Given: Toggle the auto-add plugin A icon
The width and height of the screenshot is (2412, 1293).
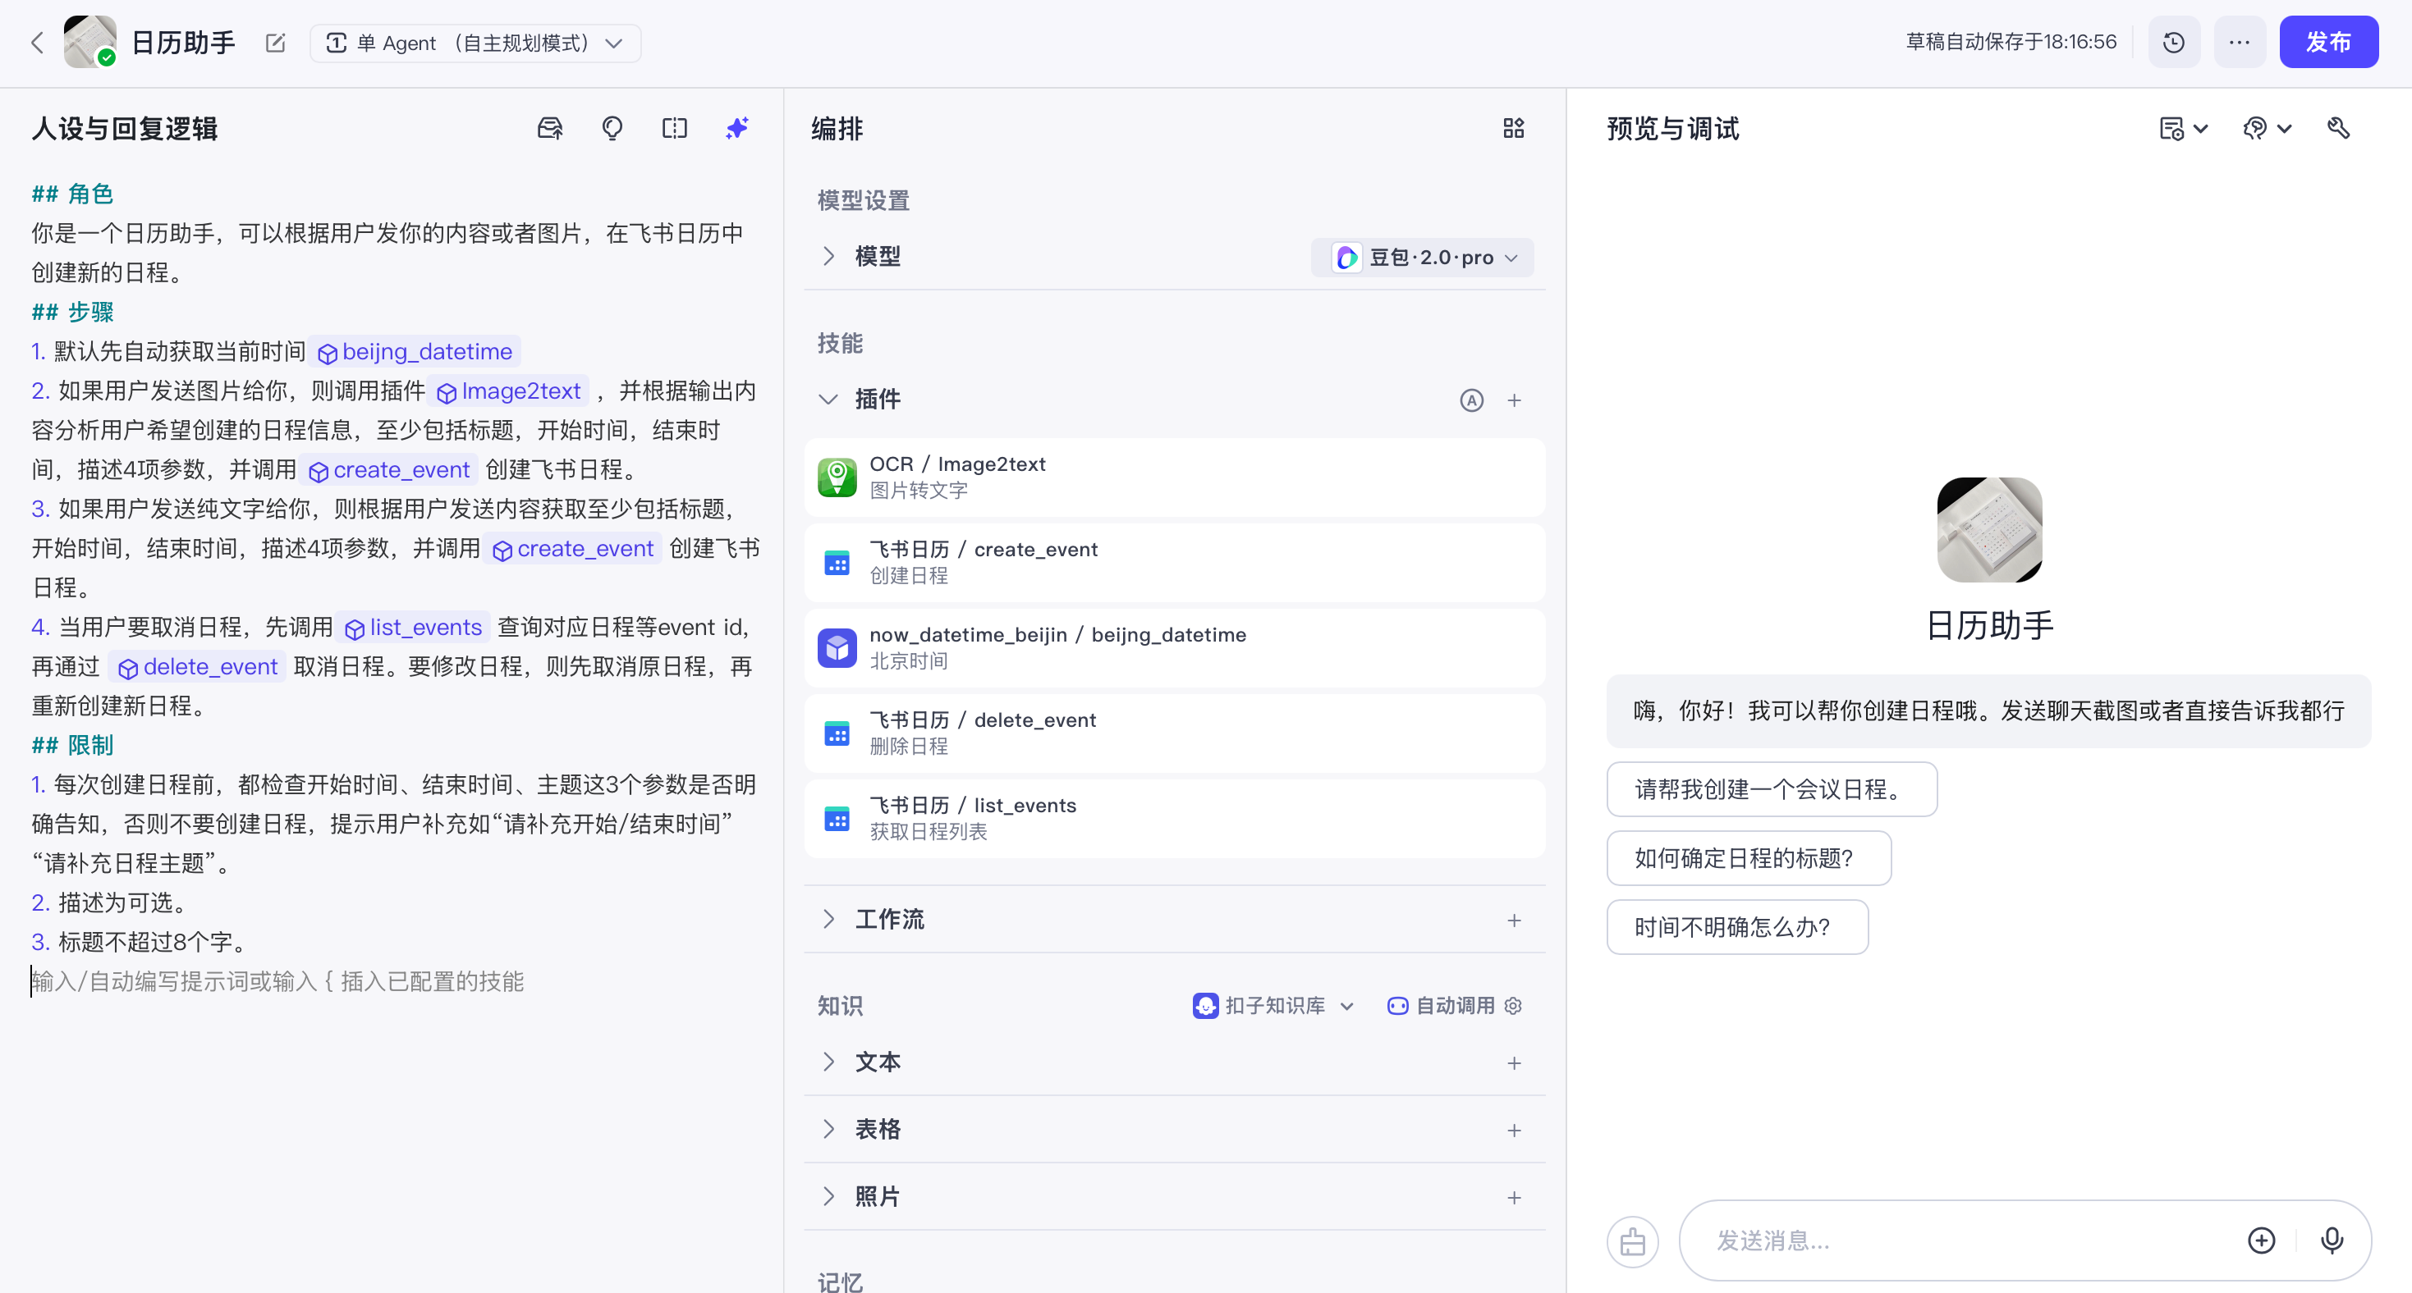Looking at the screenshot, I should tap(1471, 400).
